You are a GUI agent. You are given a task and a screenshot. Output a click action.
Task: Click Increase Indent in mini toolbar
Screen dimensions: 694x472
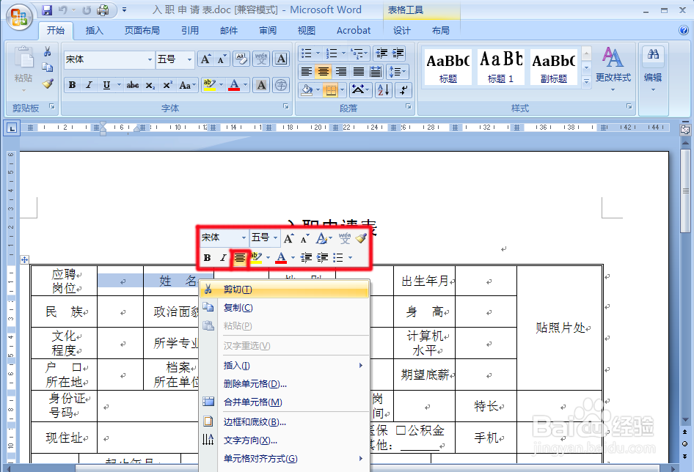(x=322, y=257)
